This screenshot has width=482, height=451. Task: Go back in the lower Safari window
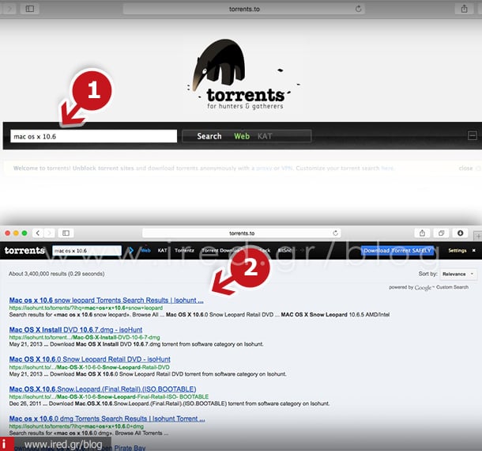coord(38,233)
